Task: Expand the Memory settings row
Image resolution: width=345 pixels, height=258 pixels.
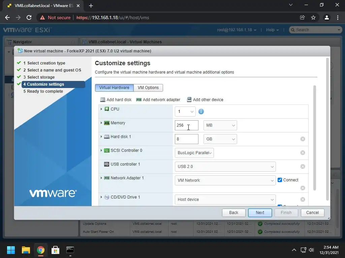Action: click(101, 123)
